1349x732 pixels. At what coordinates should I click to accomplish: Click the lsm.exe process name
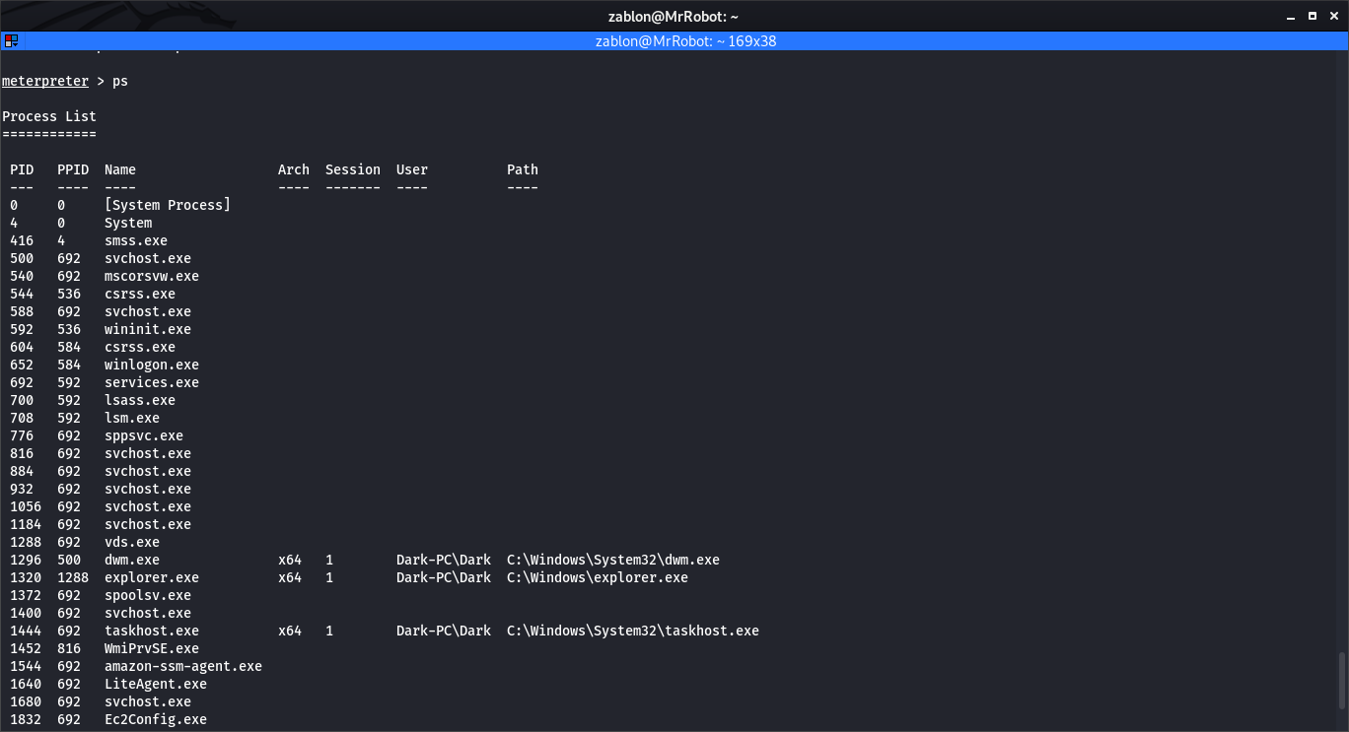coord(132,418)
